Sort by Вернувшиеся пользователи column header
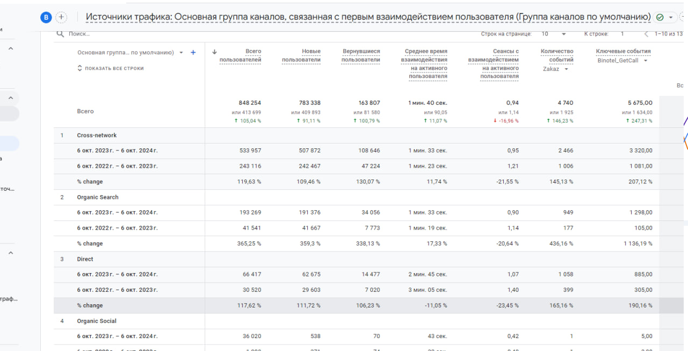The height and width of the screenshot is (351, 688). (361, 55)
